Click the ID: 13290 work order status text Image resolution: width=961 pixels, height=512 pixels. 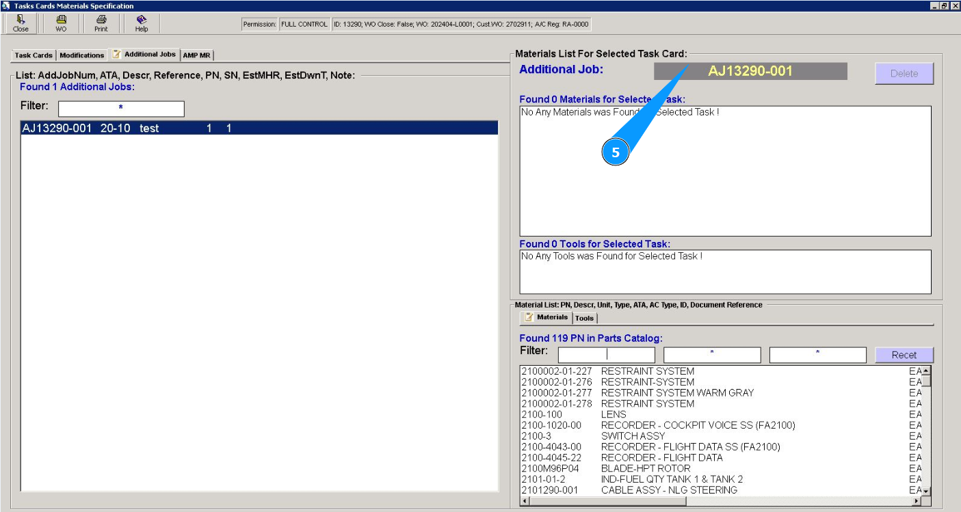[461, 25]
